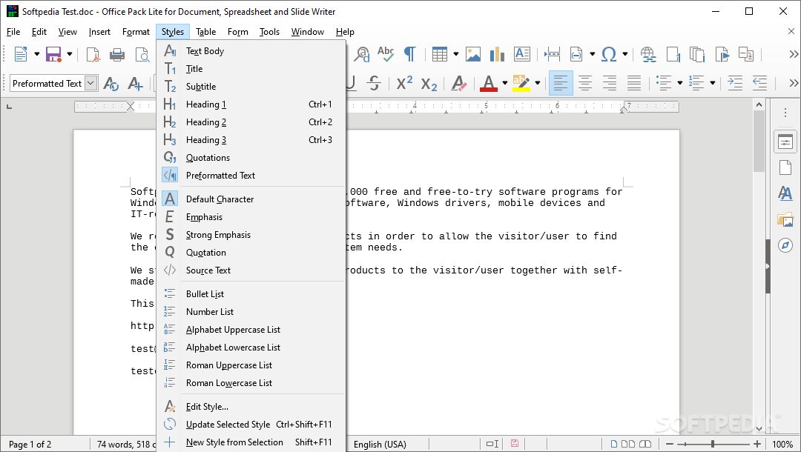Click 100% zoom level

click(782, 445)
